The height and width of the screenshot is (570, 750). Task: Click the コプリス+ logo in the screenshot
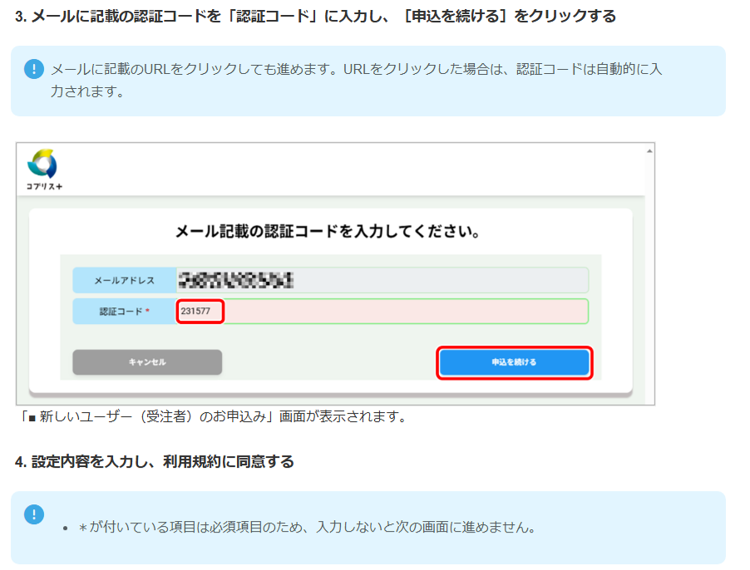pyautogui.click(x=42, y=165)
